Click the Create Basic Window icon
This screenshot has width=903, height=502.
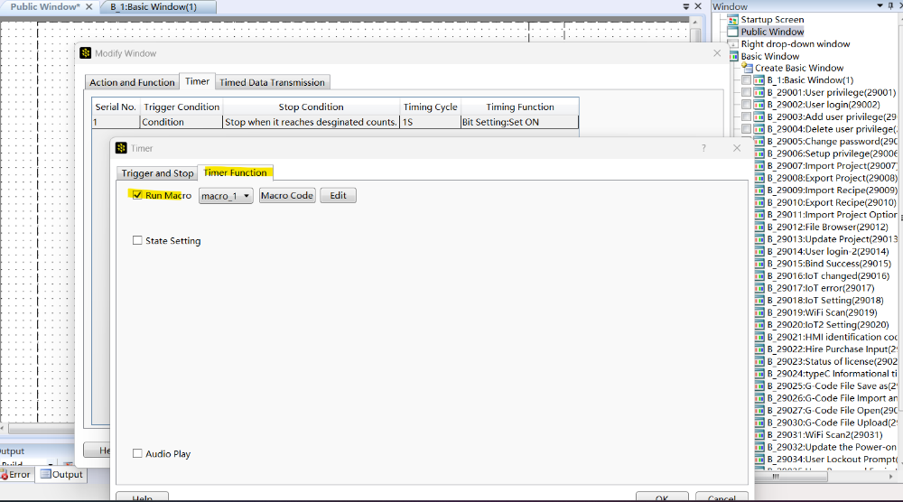pos(747,68)
